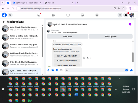This screenshot has height=103, width=138.
Task: Open the Notifications bell icon
Action: click(126, 15)
